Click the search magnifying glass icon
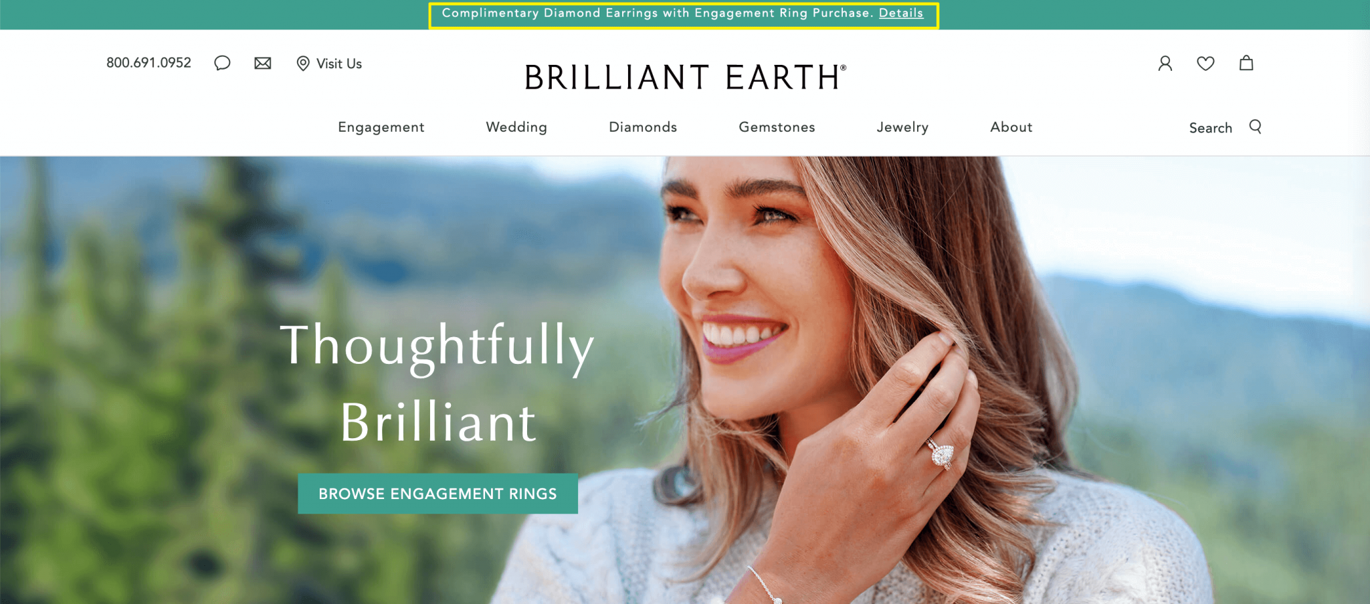 (x=1256, y=126)
